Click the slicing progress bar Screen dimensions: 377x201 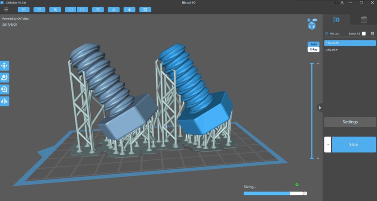pos(273,193)
